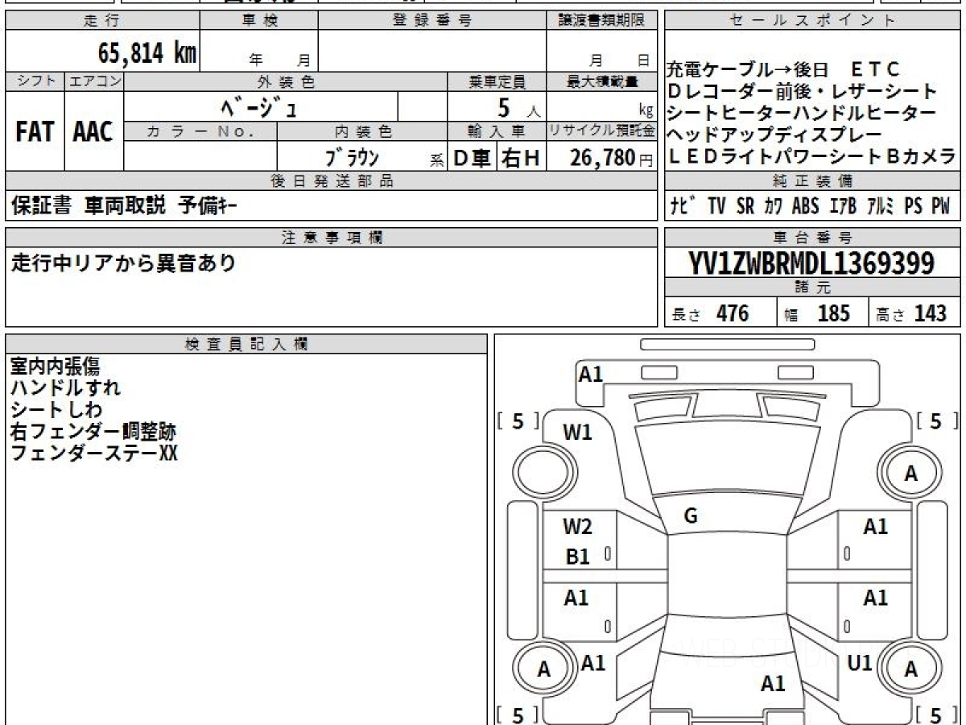Click the 最大積載量 header
966x725 pixels.
click(x=602, y=81)
